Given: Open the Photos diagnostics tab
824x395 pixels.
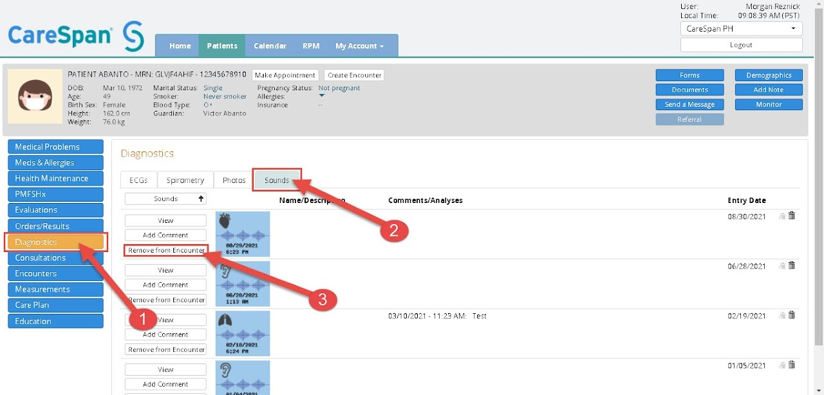Looking at the screenshot, I should (234, 180).
